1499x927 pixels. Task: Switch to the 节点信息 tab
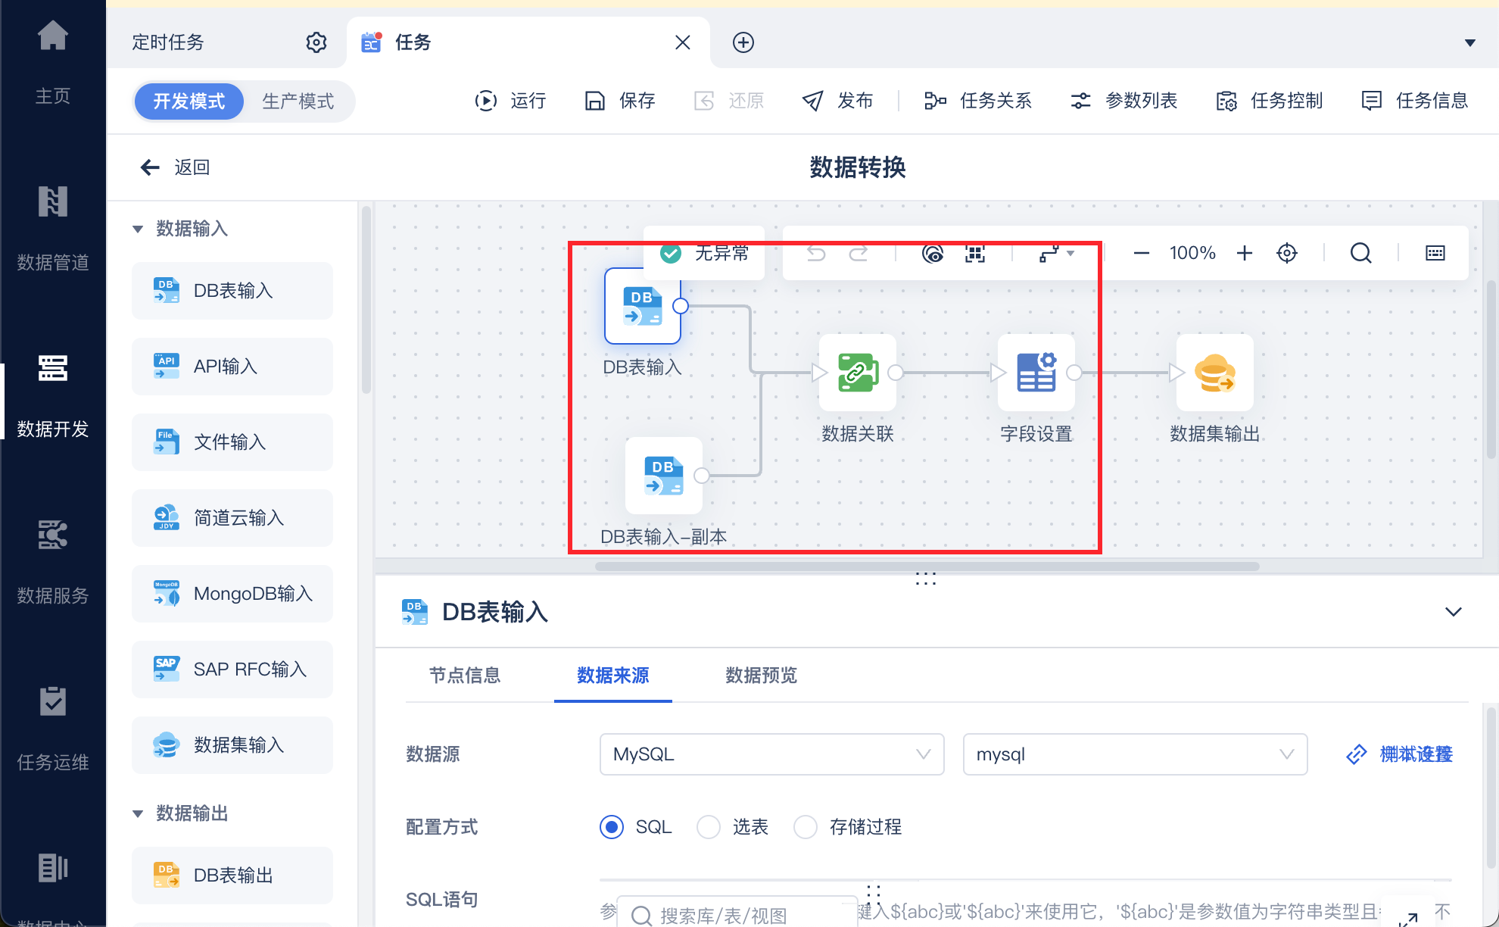(x=465, y=676)
